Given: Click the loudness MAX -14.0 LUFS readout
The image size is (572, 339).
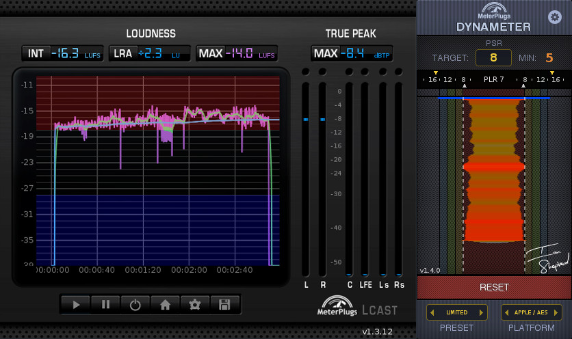Looking at the screenshot, I should click(x=237, y=53).
